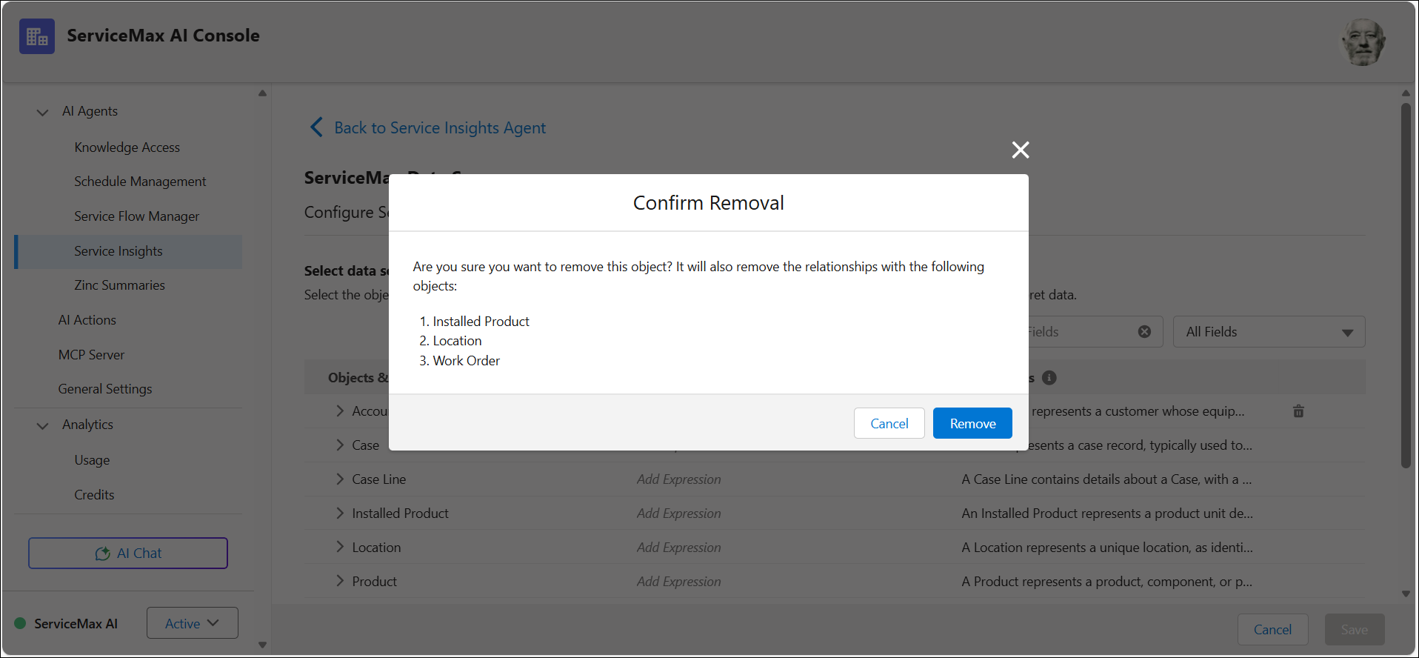Expand the Account row
The width and height of the screenshot is (1419, 658).
pyautogui.click(x=340, y=411)
